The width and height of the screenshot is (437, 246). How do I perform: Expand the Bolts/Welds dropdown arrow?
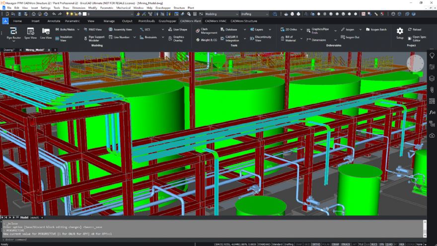pos(78,29)
